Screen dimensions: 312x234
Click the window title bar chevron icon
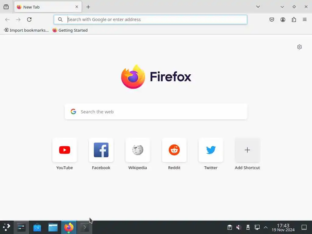(x=282, y=7)
